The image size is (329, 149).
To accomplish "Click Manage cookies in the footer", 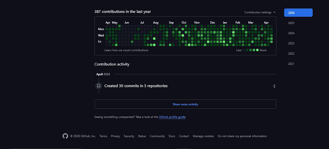I will tap(203, 136).
